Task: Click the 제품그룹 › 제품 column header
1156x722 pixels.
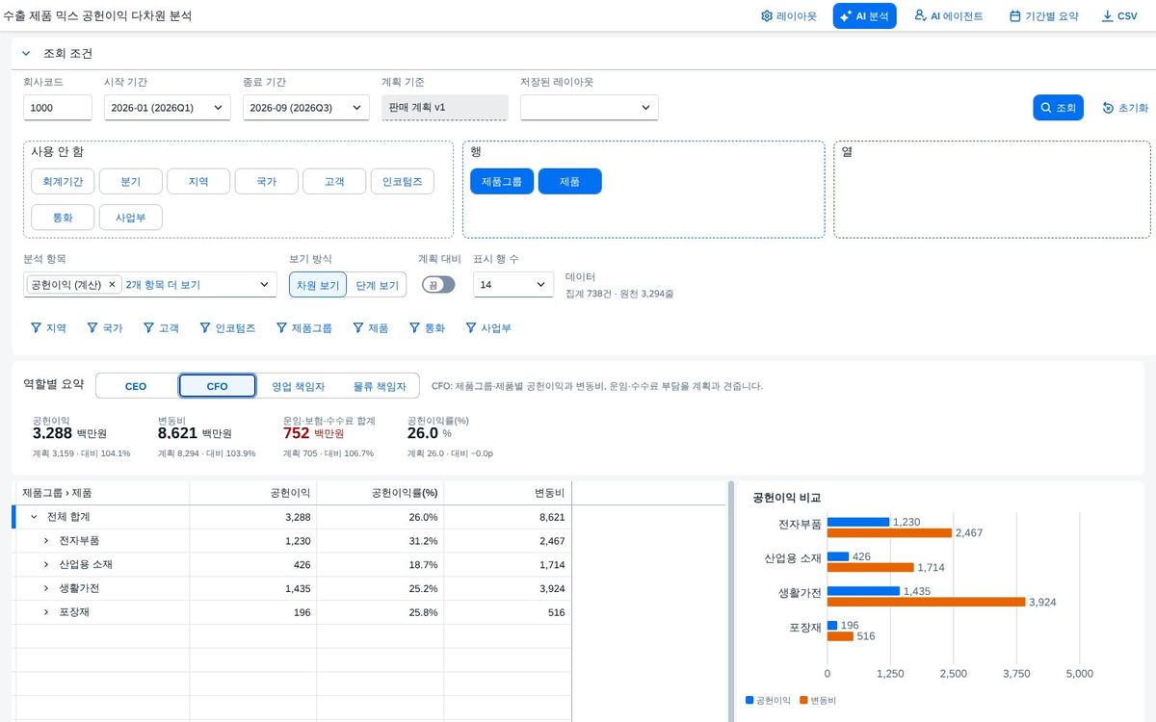Action: 101,493
